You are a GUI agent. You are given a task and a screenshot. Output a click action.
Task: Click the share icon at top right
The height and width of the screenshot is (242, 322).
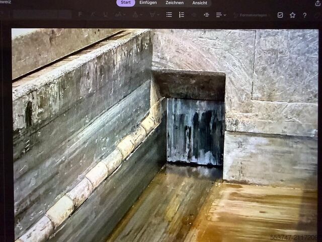[317, 3]
